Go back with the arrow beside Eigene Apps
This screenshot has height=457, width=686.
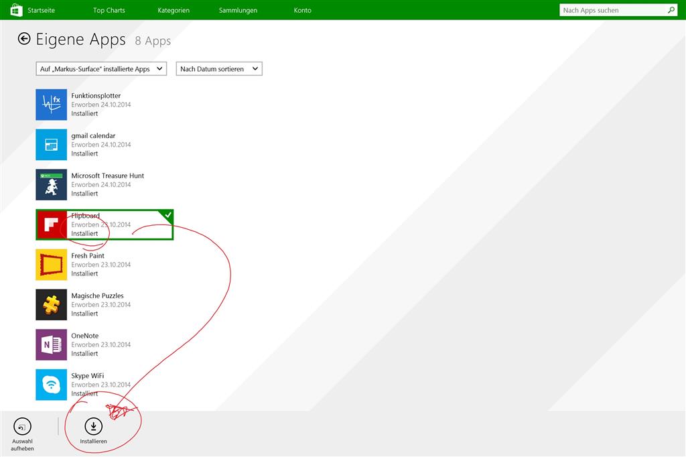(24, 39)
